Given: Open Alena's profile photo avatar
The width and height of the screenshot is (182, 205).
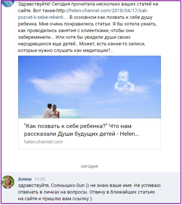Looking at the screenshot, I should point(8,182).
